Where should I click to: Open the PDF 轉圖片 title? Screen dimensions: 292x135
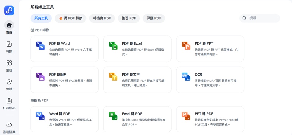[x=58, y=74]
